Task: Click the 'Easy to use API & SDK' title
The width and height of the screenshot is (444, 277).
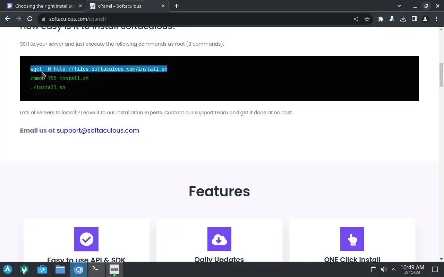Action: [86, 259]
